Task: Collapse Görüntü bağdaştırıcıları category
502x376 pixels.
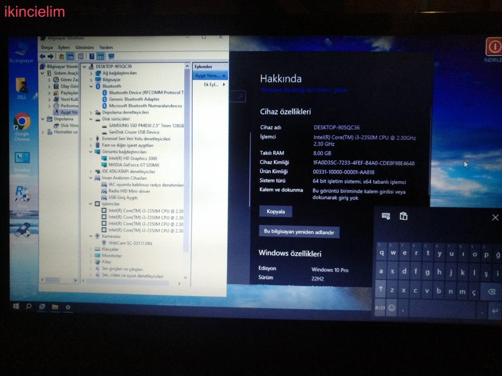Action: pos(90,152)
